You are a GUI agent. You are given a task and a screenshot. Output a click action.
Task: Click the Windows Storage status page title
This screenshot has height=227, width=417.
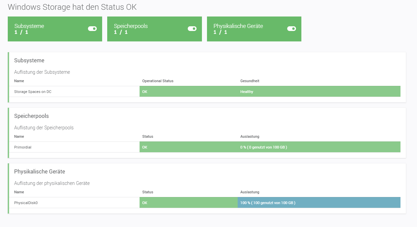coord(72,7)
